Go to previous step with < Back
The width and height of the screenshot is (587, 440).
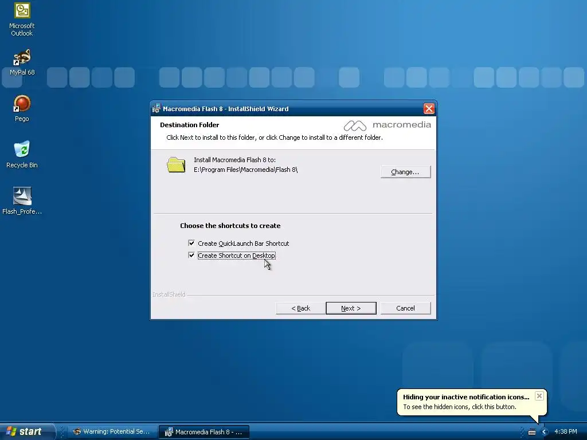(300, 308)
